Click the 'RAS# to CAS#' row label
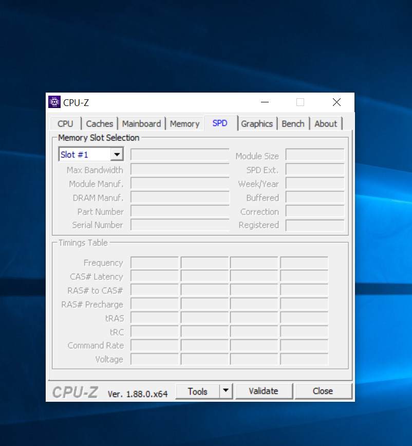The height and width of the screenshot is (446, 412). [95, 291]
